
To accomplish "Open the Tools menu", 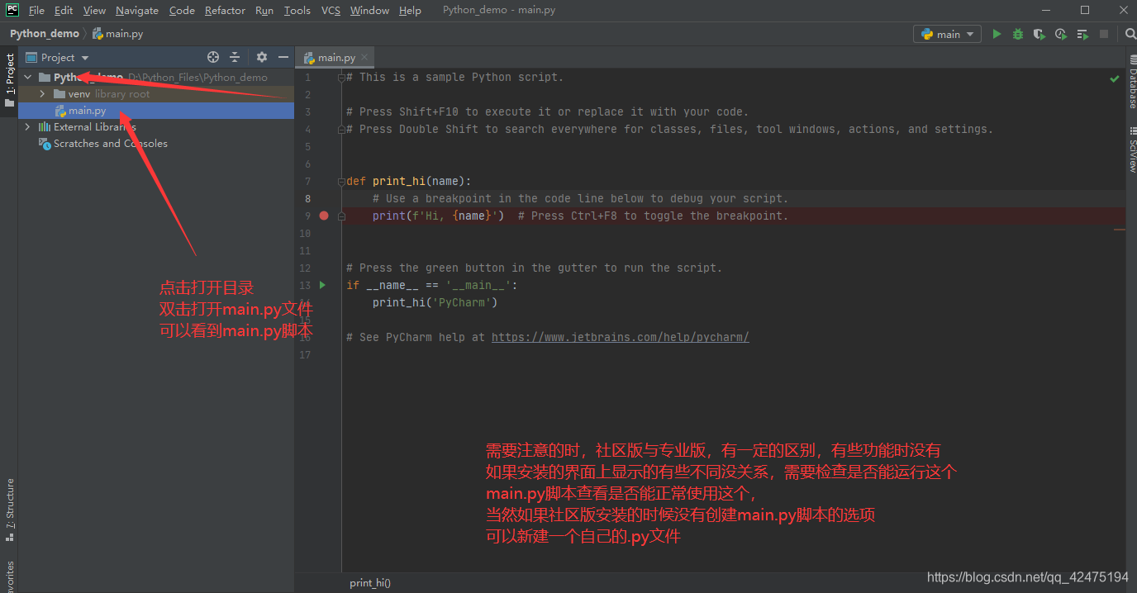I will click(x=297, y=10).
